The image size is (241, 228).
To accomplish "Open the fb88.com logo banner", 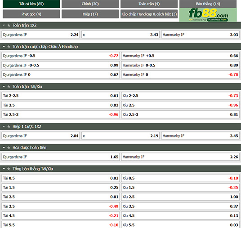I will (208, 15).
